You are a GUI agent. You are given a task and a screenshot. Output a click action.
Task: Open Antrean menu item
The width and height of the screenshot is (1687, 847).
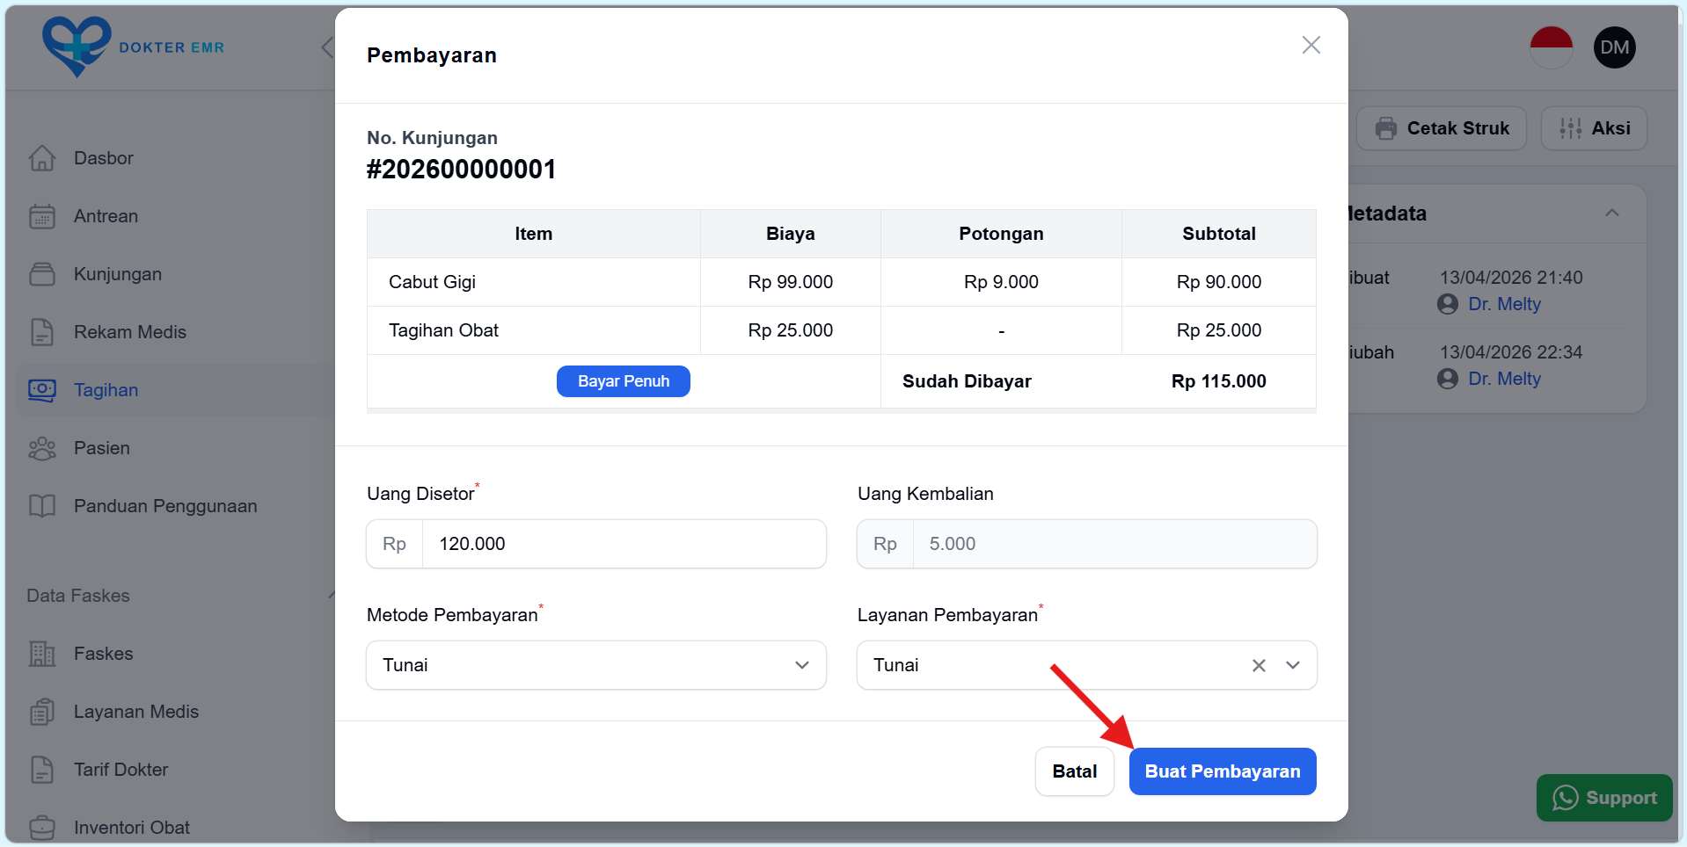[106, 216]
